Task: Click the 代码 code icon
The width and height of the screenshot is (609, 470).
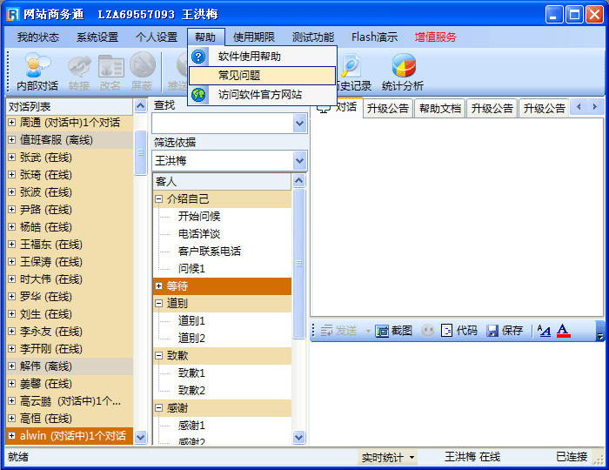Action: tap(458, 331)
